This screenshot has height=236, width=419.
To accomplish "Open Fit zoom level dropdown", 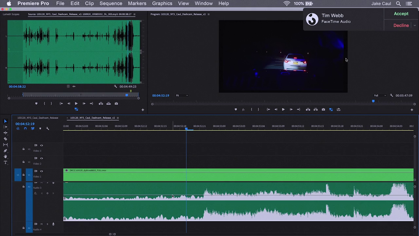I will point(182,95).
